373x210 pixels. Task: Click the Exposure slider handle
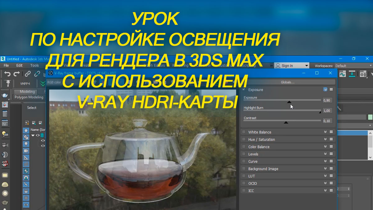pos(289,102)
